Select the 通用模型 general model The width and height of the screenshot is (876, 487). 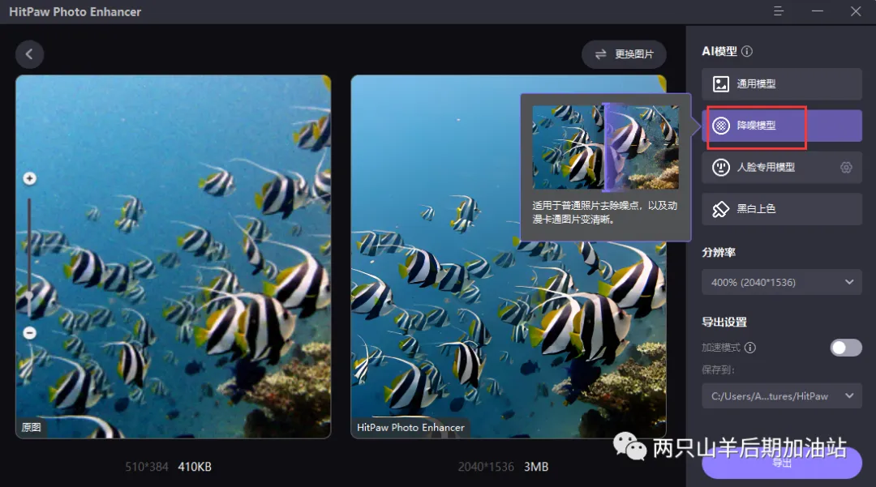tap(782, 83)
